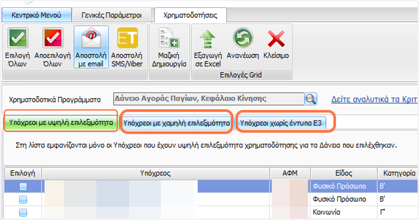Click the red X Κλείσιμο icon
419x220 pixels.
coord(276,38)
